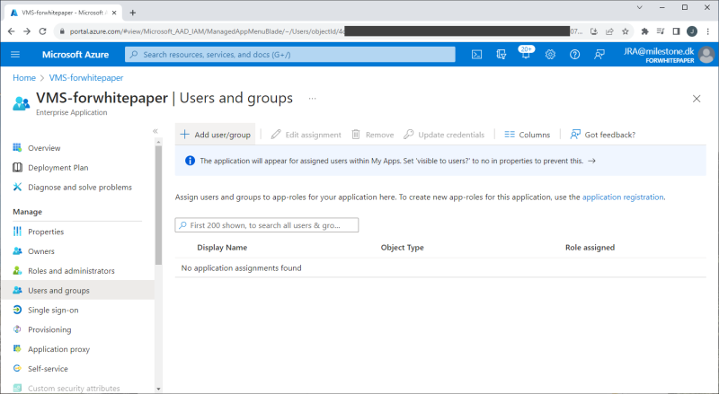Open Azure Cloud Shell from top bar

pos(477,55)
